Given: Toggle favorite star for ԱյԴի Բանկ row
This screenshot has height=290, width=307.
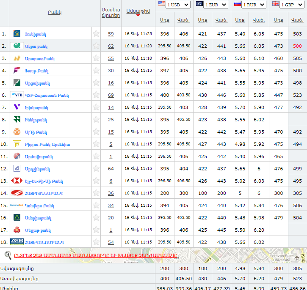Looking at the screenshot, I should (96, 132).
